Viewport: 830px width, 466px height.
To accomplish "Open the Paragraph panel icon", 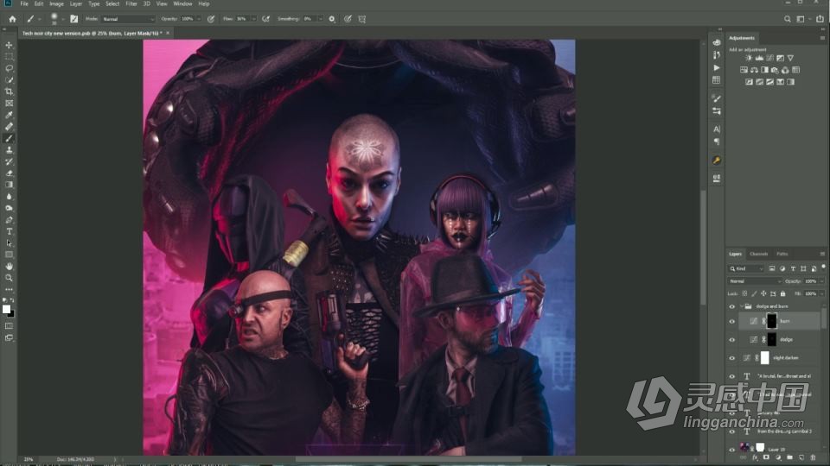I will tap(716, 142).
